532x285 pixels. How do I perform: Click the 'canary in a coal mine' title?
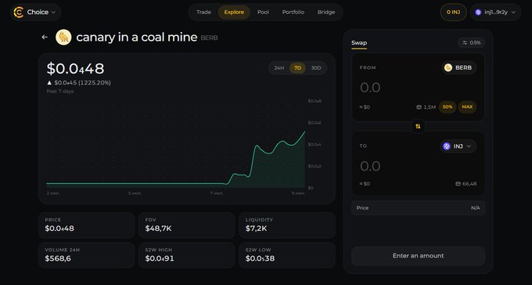[136, 37]
